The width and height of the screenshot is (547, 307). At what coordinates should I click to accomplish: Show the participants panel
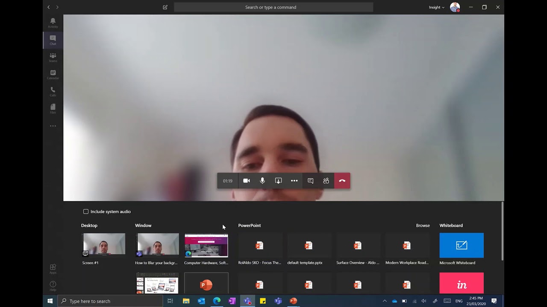[x=326, y=181]
